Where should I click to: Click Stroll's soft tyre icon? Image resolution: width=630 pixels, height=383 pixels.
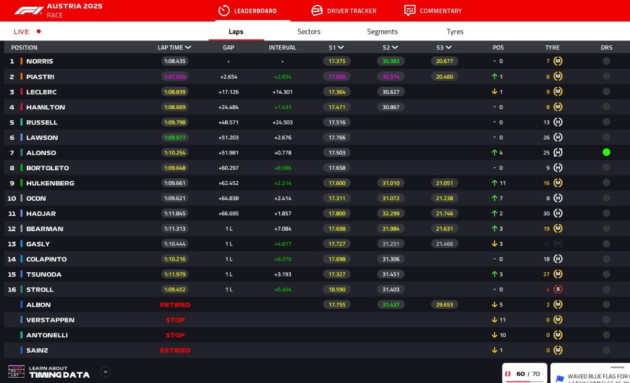click(x=558, y=289)
